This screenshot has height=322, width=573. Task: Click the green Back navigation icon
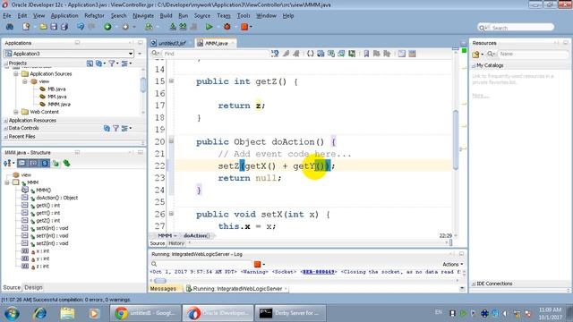[107, 27]
